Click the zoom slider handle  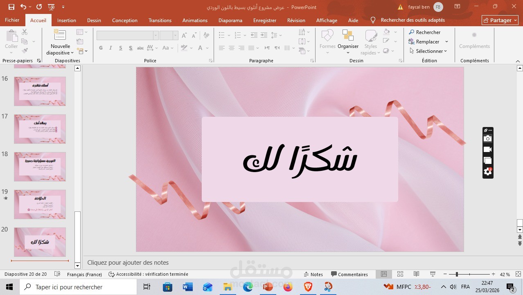[457, 274]
